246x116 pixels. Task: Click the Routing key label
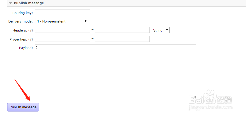[23, 13]
